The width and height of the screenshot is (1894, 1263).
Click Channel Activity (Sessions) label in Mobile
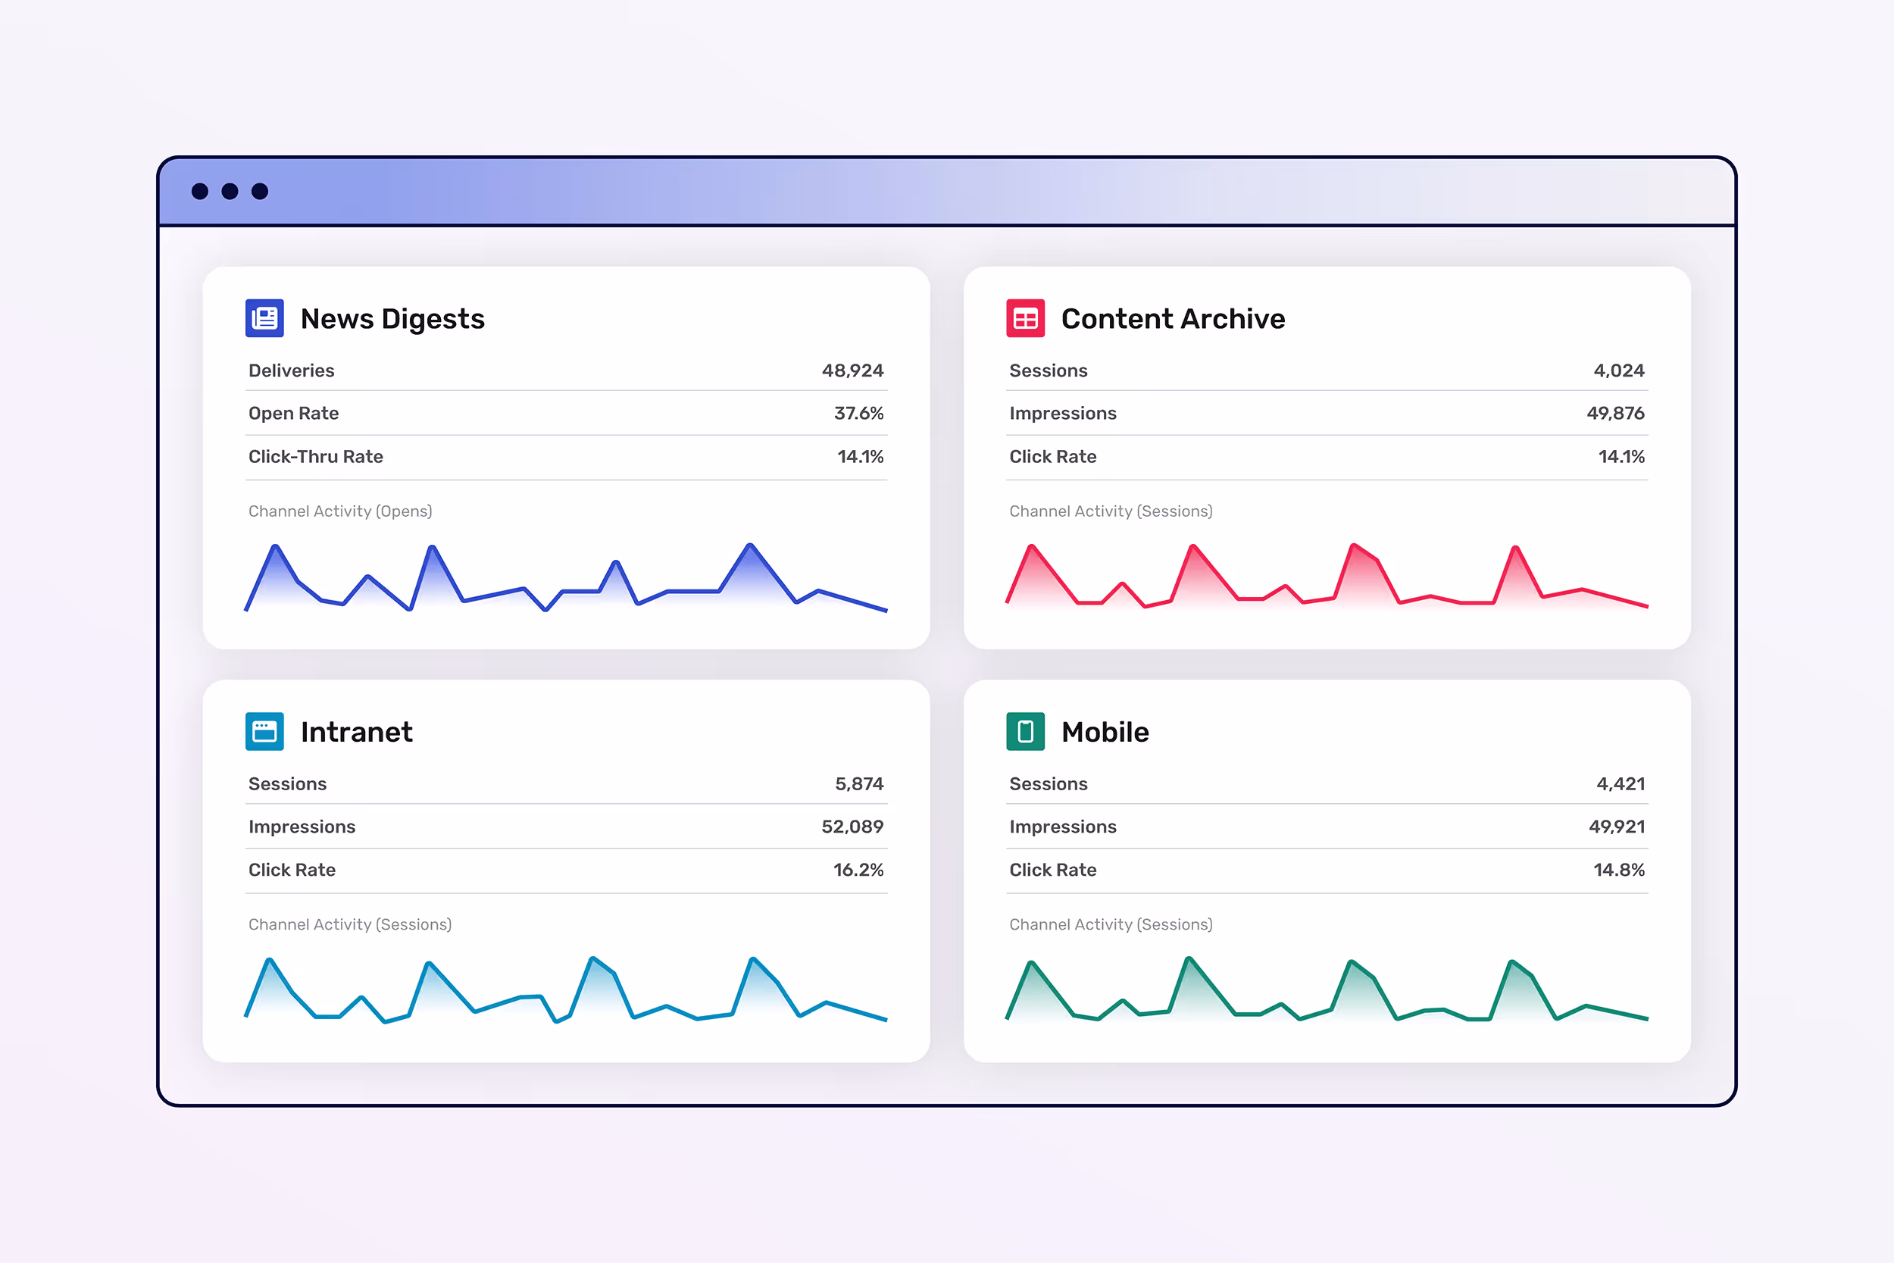coord(1110,924)
